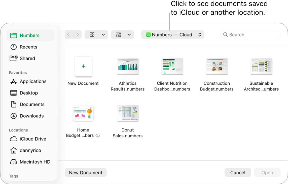288x184 pixels.
Task: Select Macintosh HD location
Action: coord(35,162)
